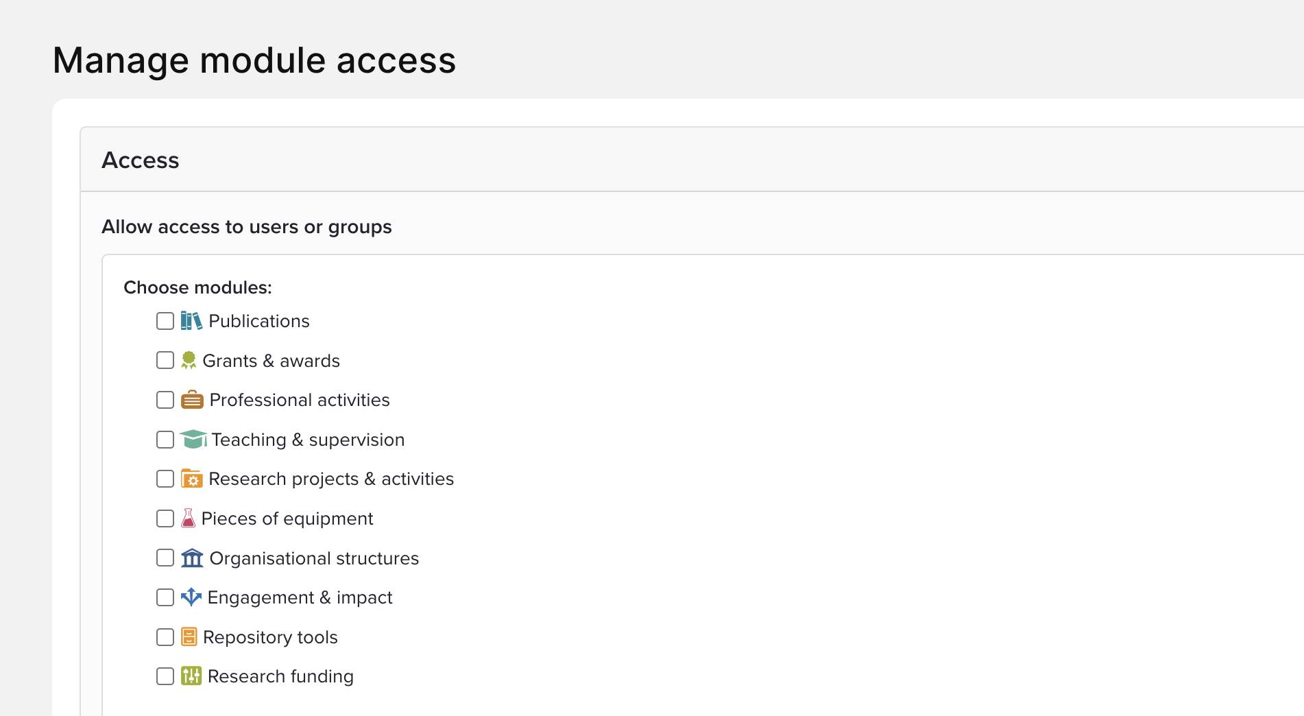Viewport: 1304px width, 716px height.
Task: Click the Teaching & supervision graduation cap icon
Action: point(193,439)
